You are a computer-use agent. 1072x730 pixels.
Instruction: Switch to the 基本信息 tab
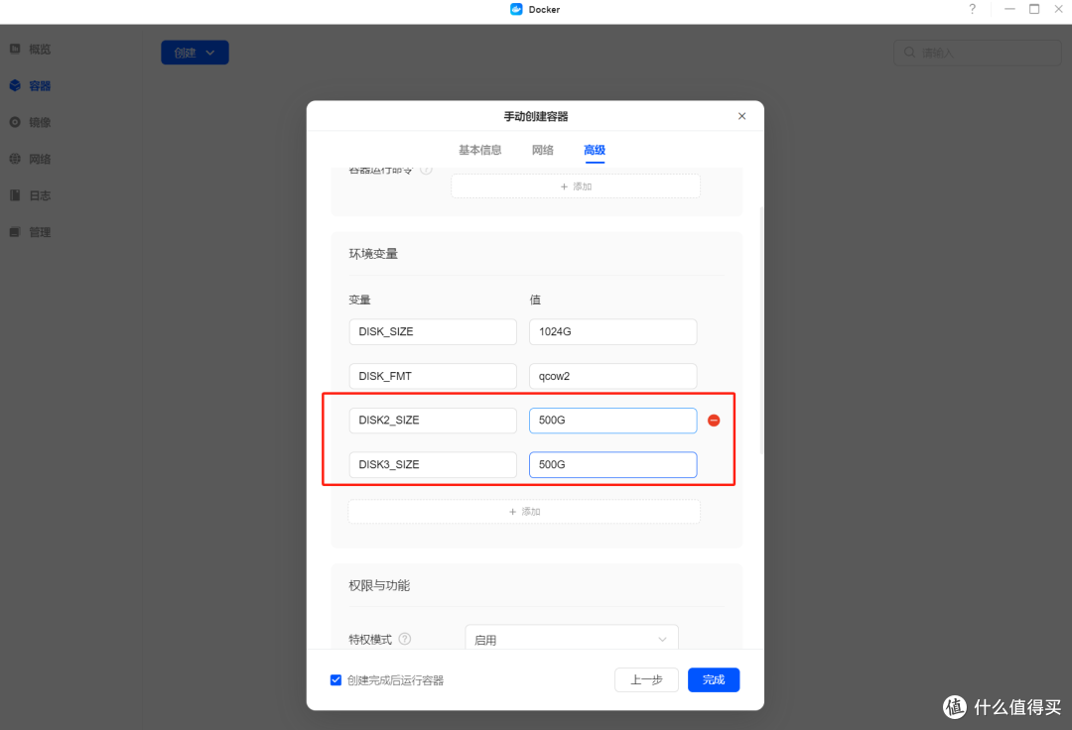tap(480, 150)
